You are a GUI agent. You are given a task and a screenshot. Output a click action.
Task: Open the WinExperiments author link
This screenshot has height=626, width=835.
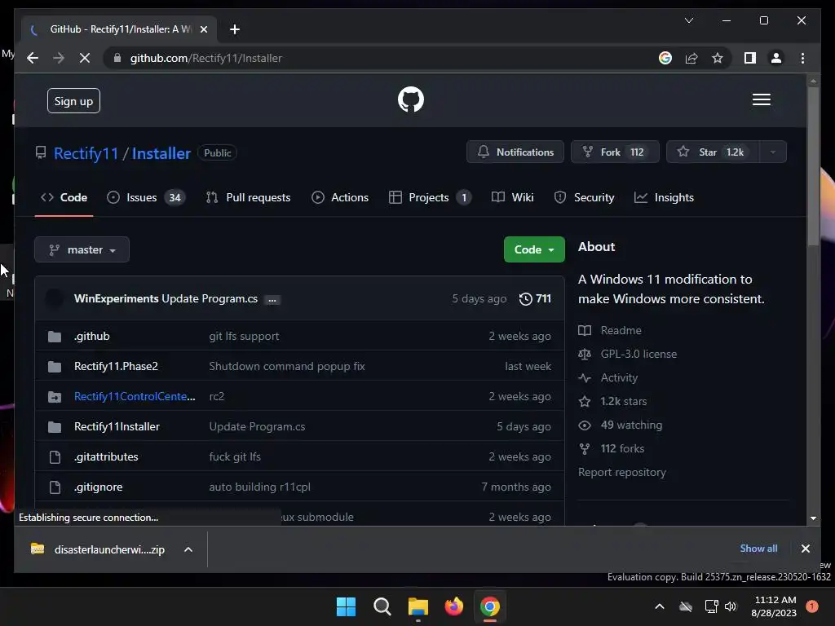[x=116, y=298]
